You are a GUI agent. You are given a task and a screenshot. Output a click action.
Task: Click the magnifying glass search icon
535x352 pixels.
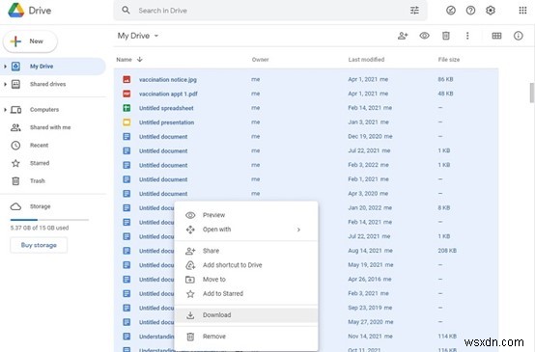(126, 11)
